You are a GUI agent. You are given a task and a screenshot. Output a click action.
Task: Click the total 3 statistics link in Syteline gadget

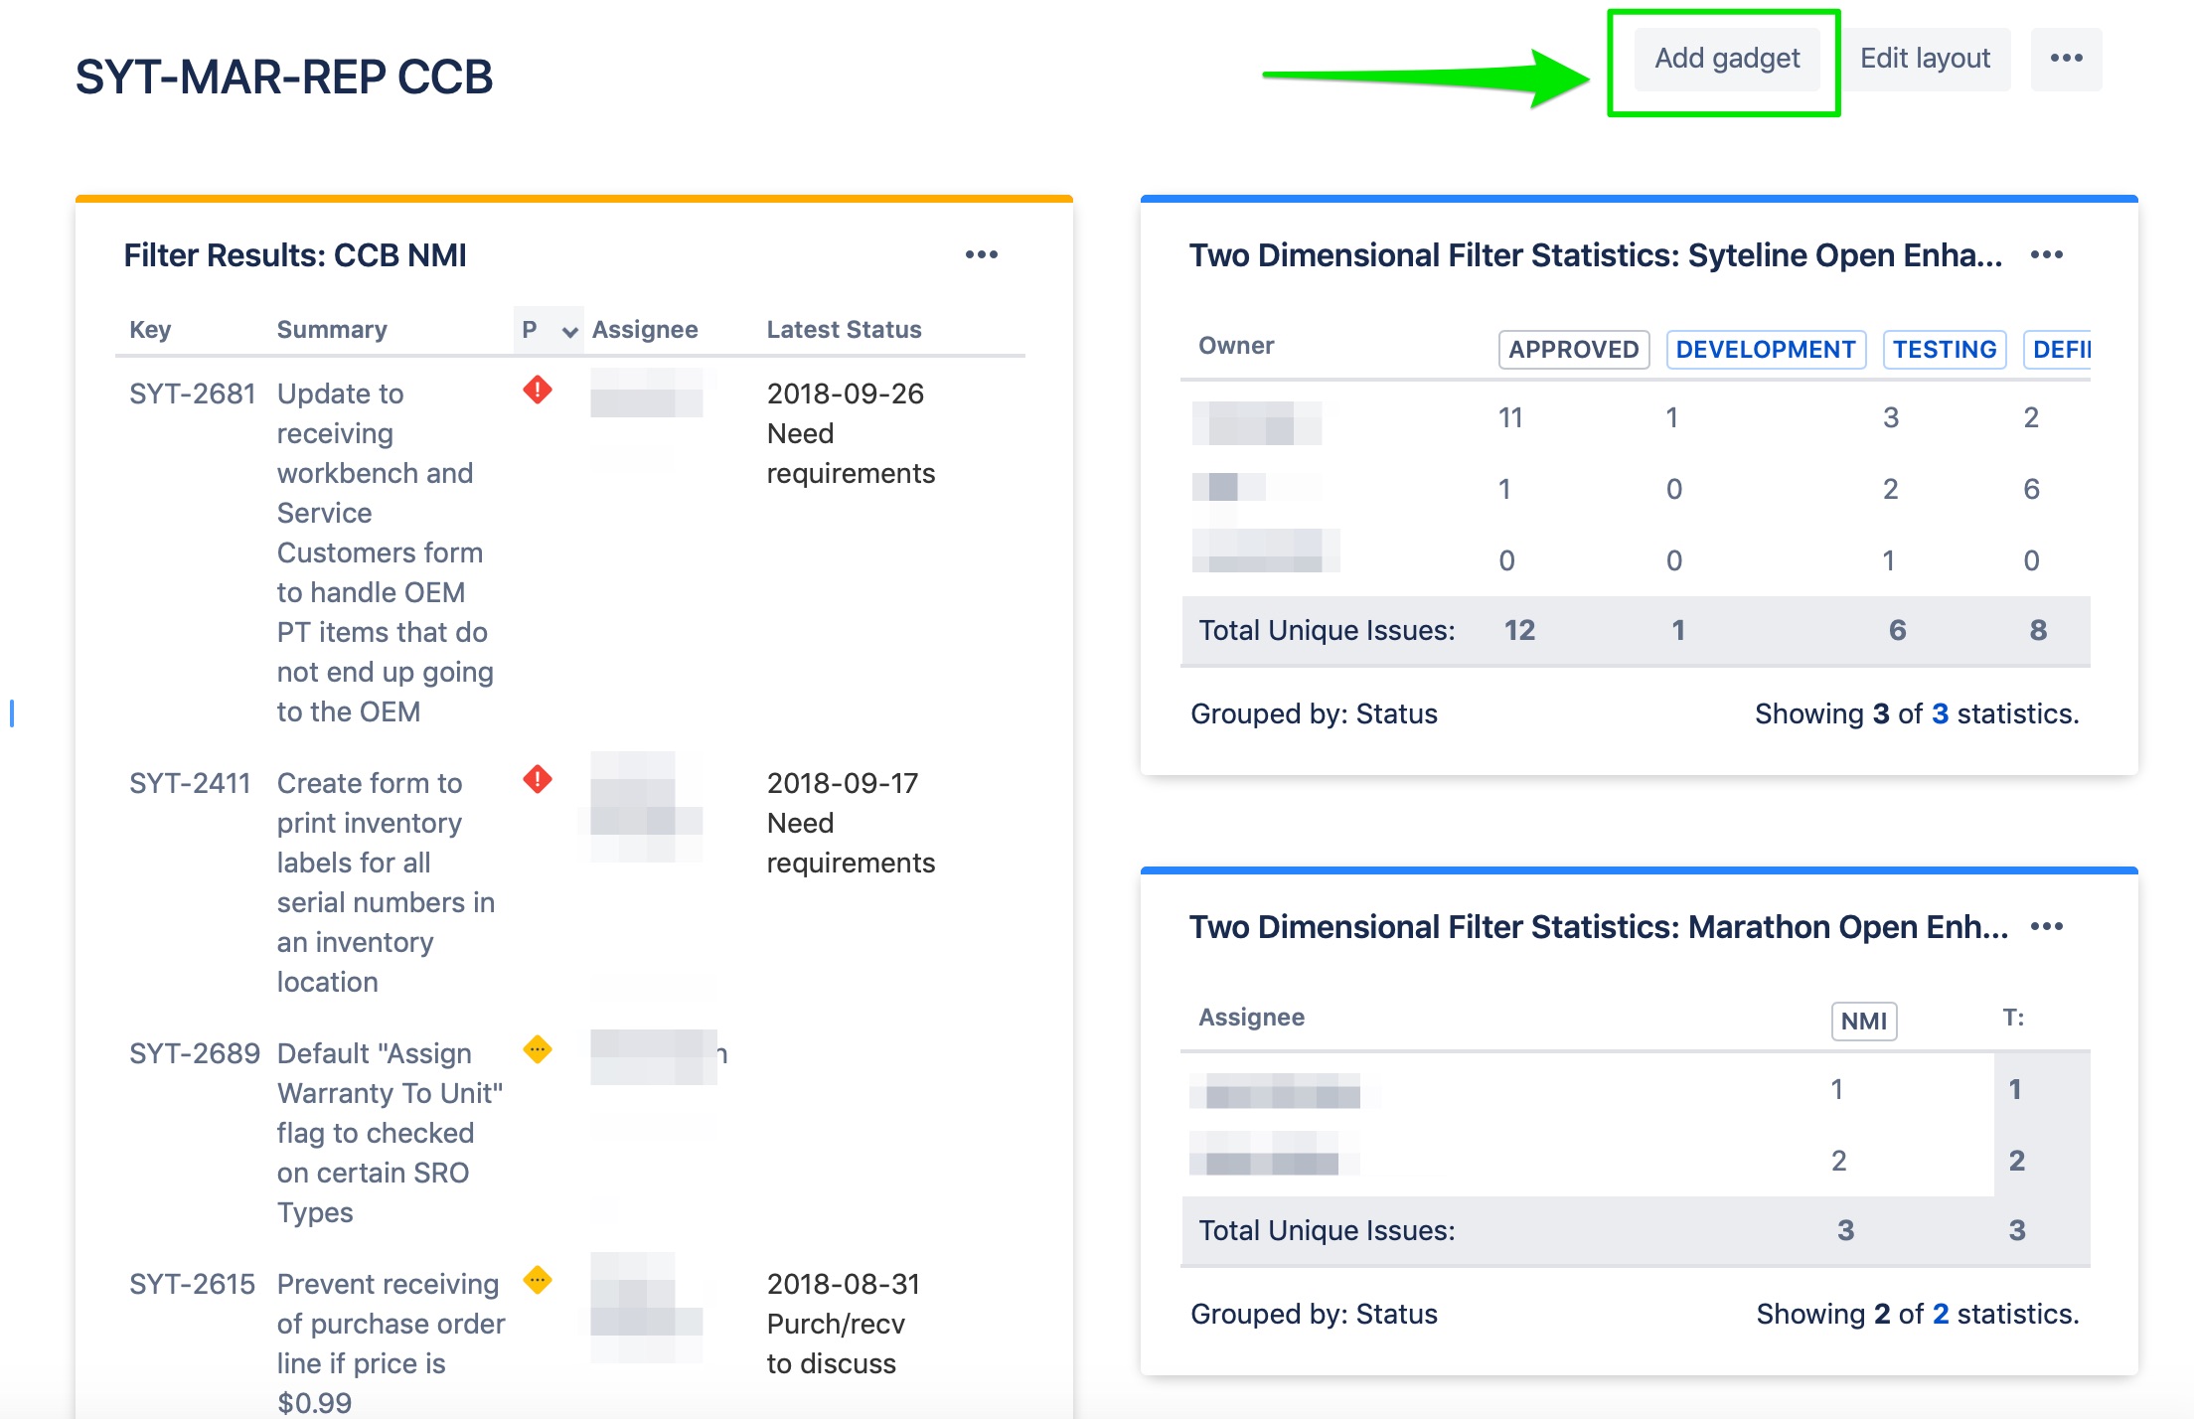1940,713
